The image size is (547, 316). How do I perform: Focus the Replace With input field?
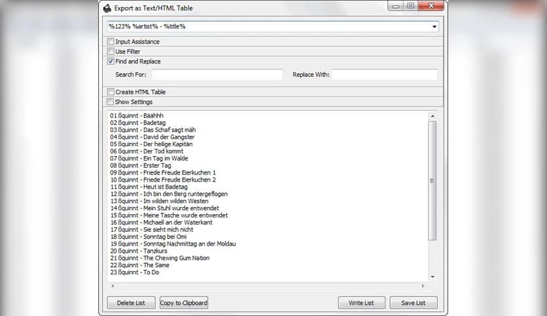pos(385,74)
